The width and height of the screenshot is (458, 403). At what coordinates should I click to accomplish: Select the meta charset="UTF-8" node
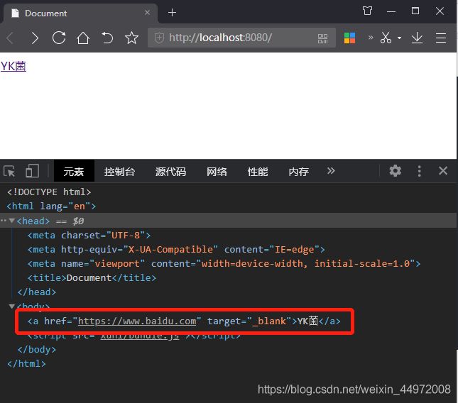click(89, 235)
